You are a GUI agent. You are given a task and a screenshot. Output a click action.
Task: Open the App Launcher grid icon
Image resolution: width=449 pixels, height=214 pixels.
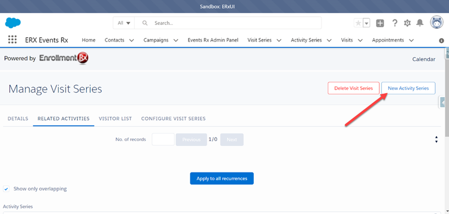point(12,40)
